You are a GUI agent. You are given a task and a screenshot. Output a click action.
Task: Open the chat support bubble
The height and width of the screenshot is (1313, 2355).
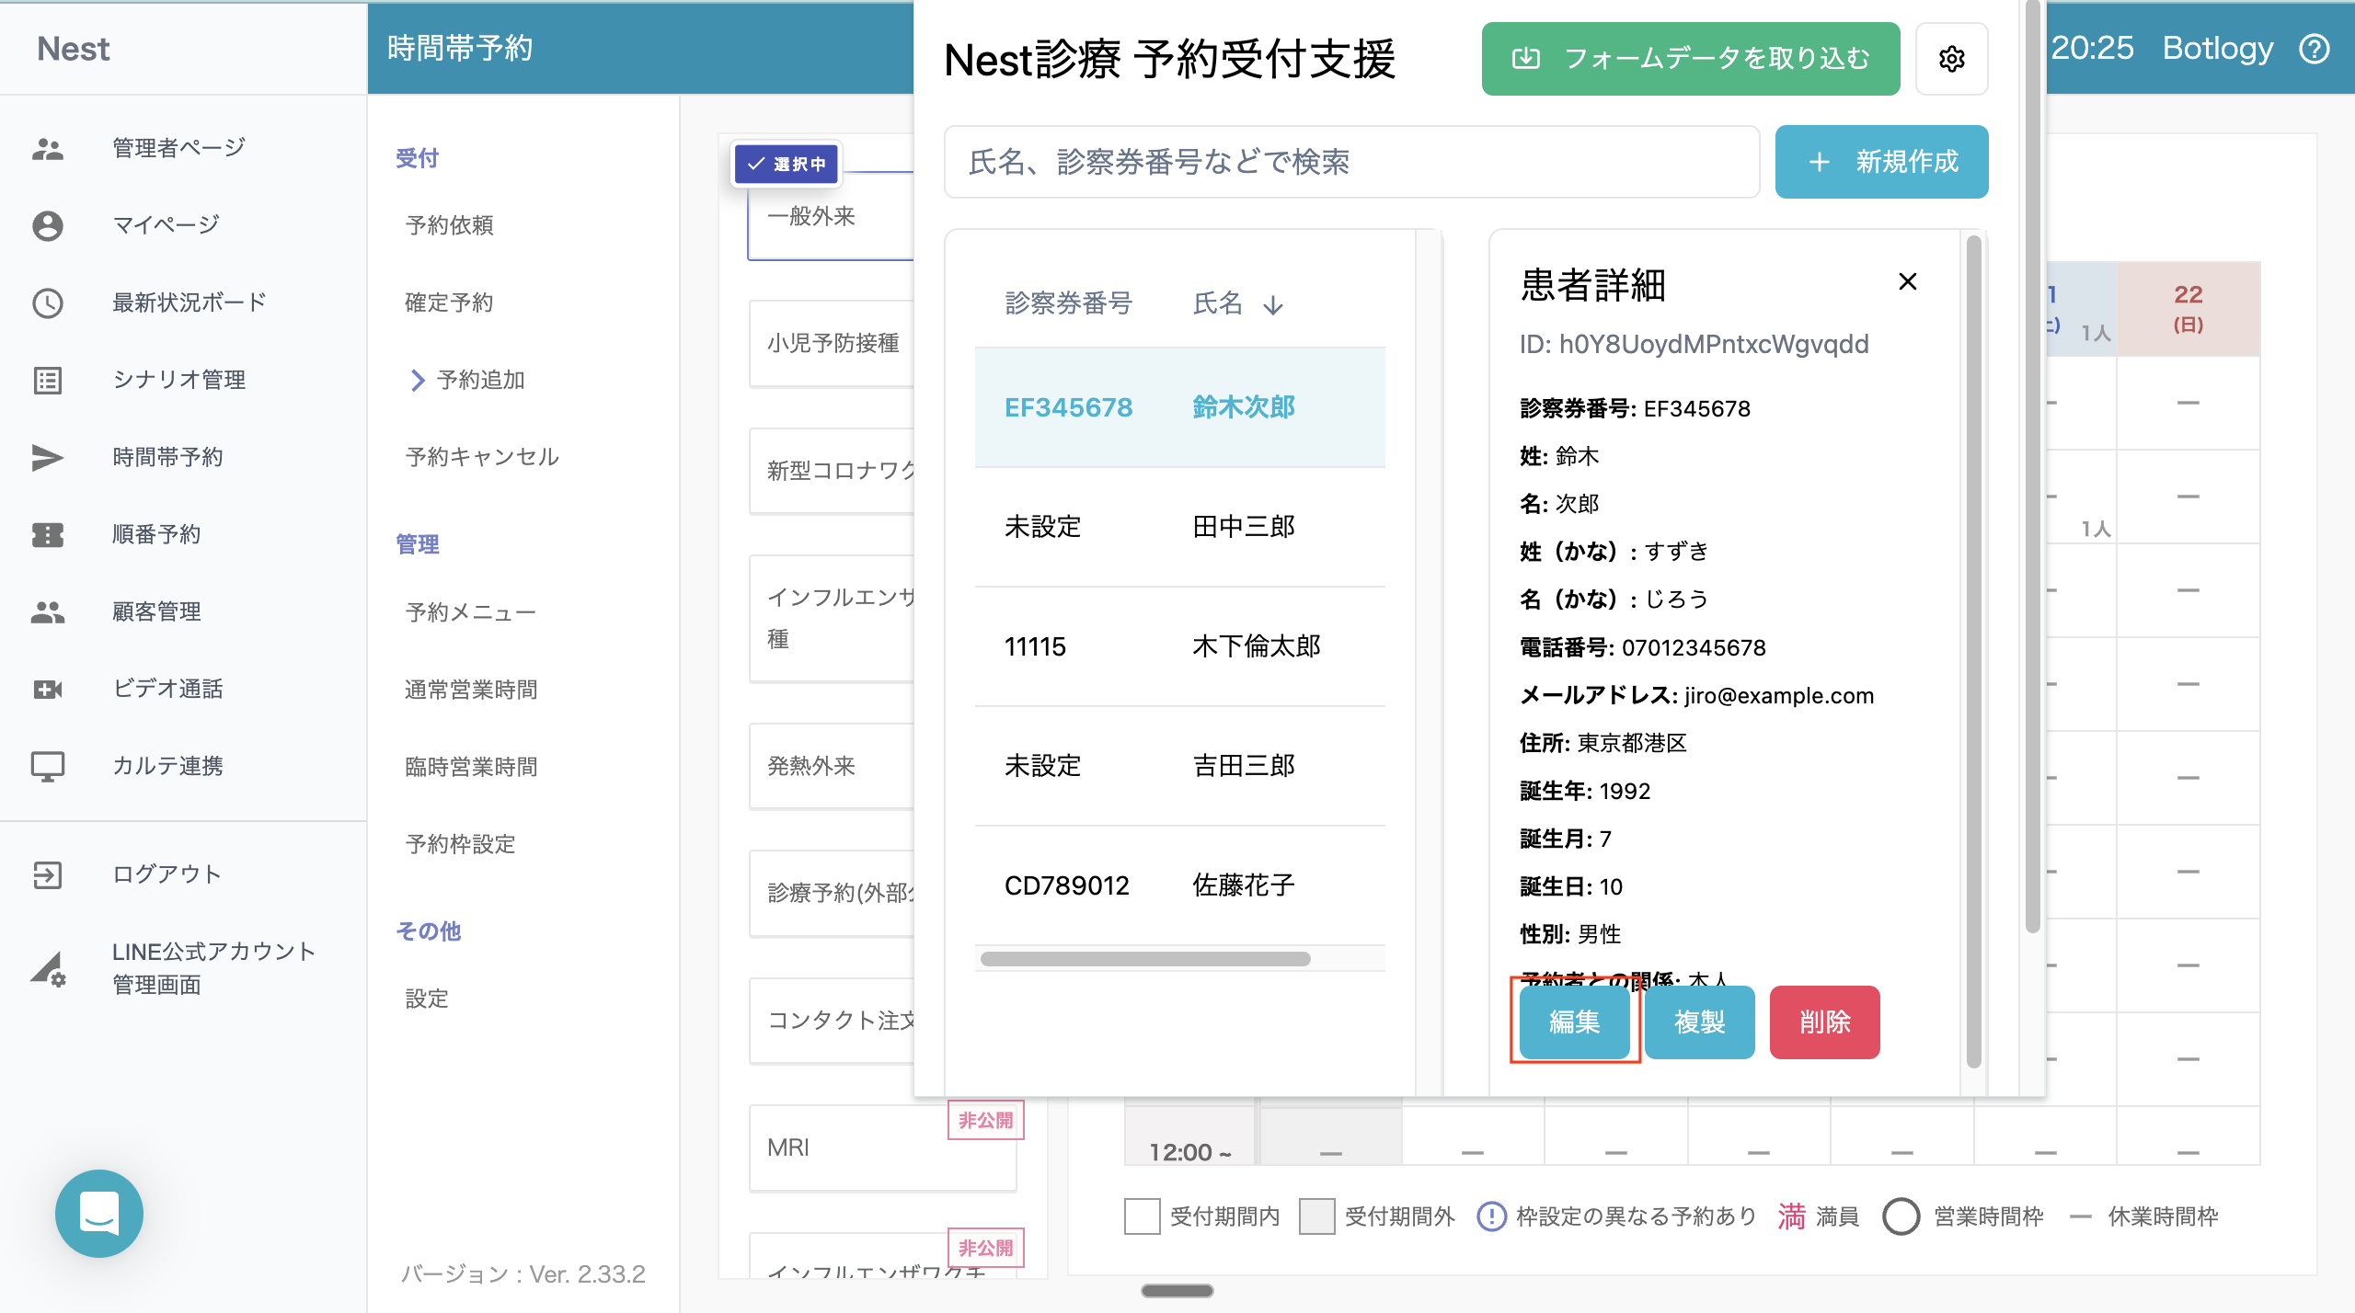[x=99, y=1213]
